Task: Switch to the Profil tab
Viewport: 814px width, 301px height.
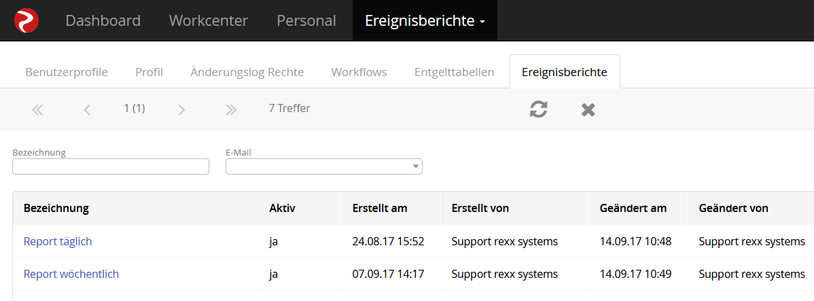Action: 149,72
